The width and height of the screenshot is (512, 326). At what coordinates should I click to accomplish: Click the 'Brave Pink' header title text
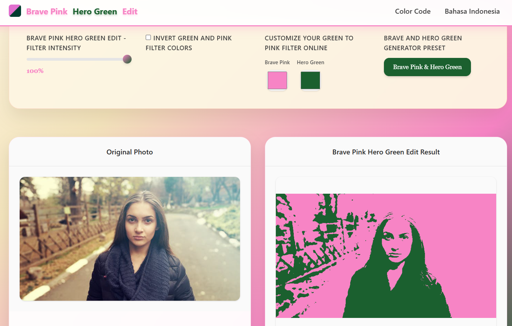[x=47, y=12]
